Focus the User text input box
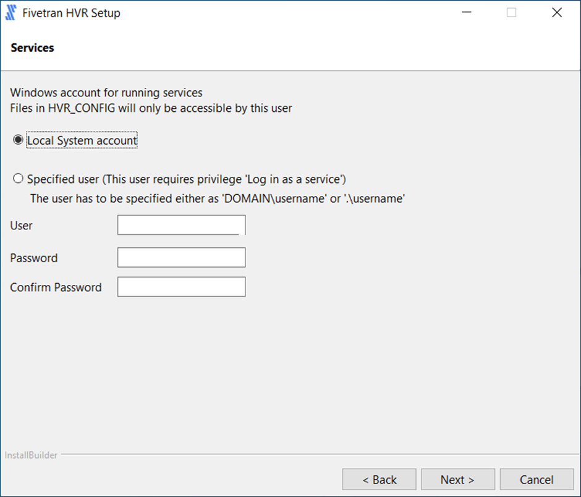The image size is (581, 497). (x=181, y=225)
